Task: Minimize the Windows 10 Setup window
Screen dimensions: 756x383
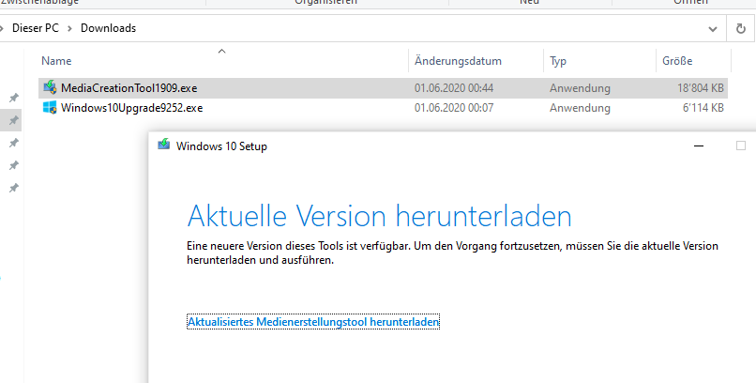Action: pos(698,146)
